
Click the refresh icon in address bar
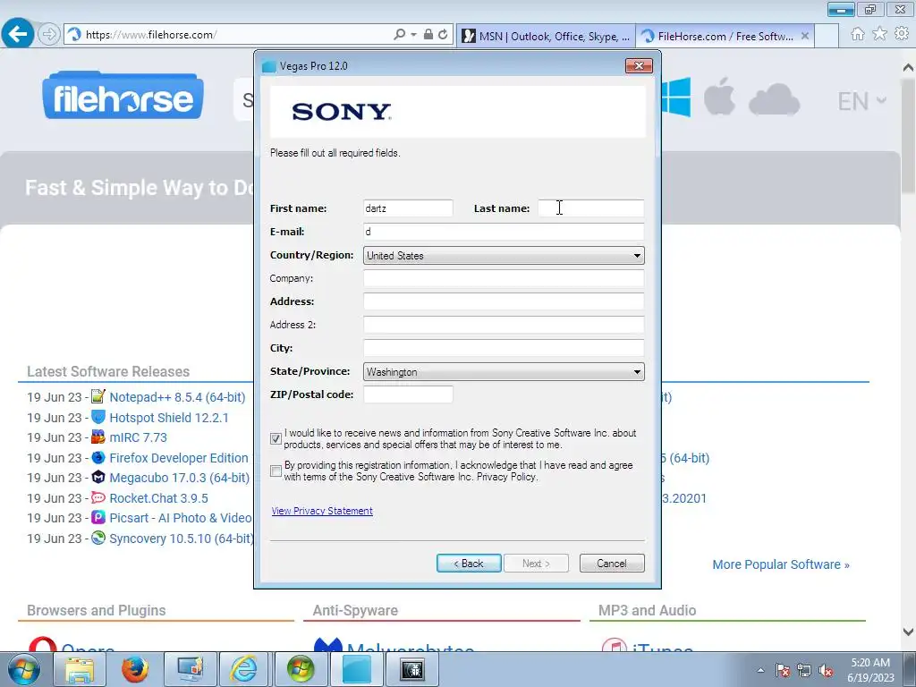pyautogui.click(x=444, y=35)
